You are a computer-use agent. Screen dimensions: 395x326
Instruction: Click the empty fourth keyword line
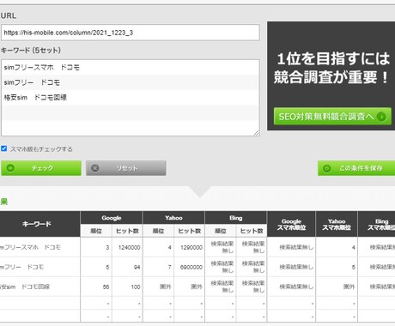coord(131,112)
